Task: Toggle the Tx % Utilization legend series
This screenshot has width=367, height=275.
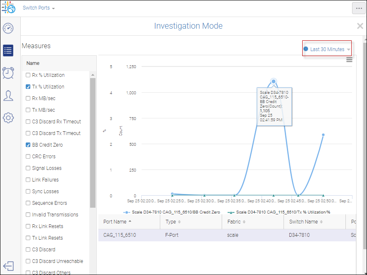Action: (279, 212)
